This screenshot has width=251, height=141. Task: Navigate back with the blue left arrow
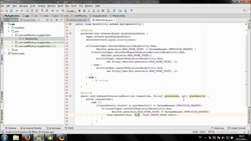click(53, 11)
